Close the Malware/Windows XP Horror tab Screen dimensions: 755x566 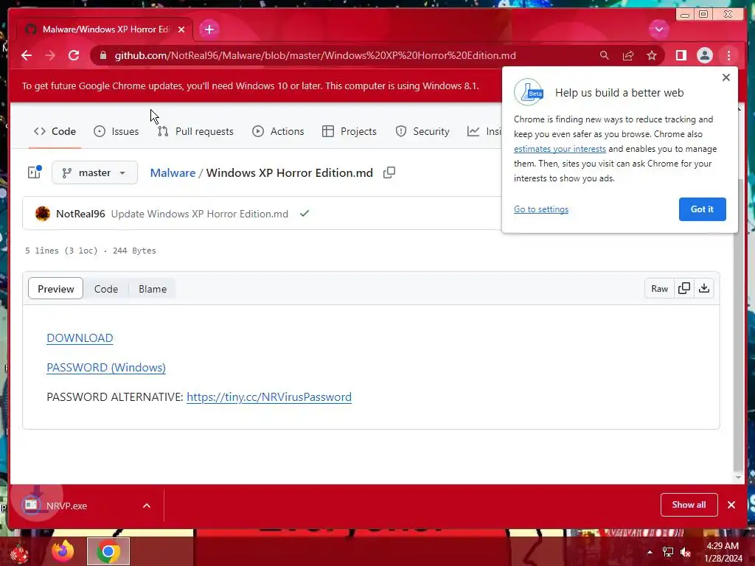pos(181,29)
